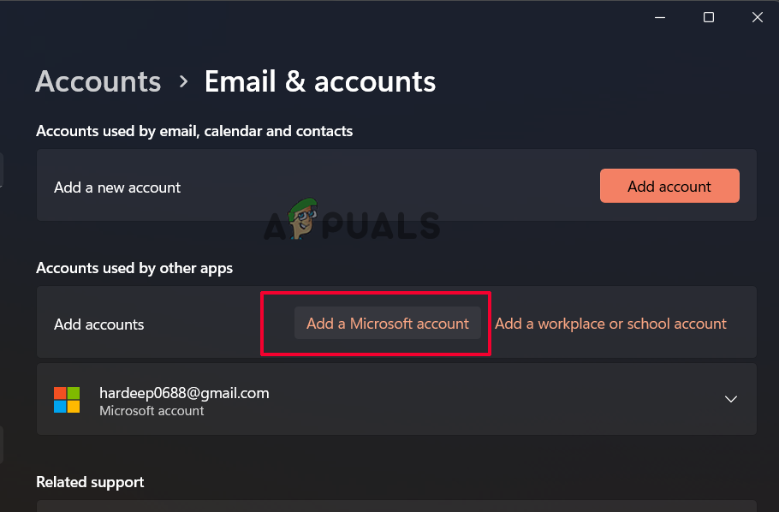
Task: Expand the hardeep0688@gmail.com account entry
Action: (x=731, y=399)
